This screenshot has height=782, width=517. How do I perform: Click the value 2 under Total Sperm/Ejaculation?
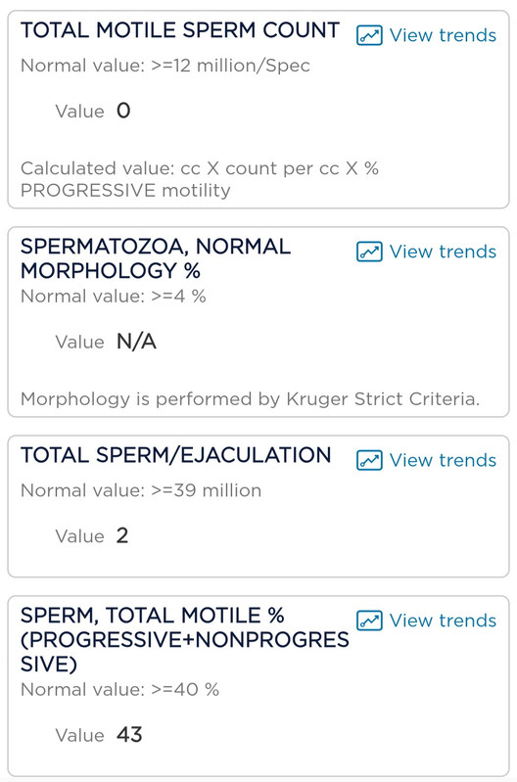tap(122, 536)
